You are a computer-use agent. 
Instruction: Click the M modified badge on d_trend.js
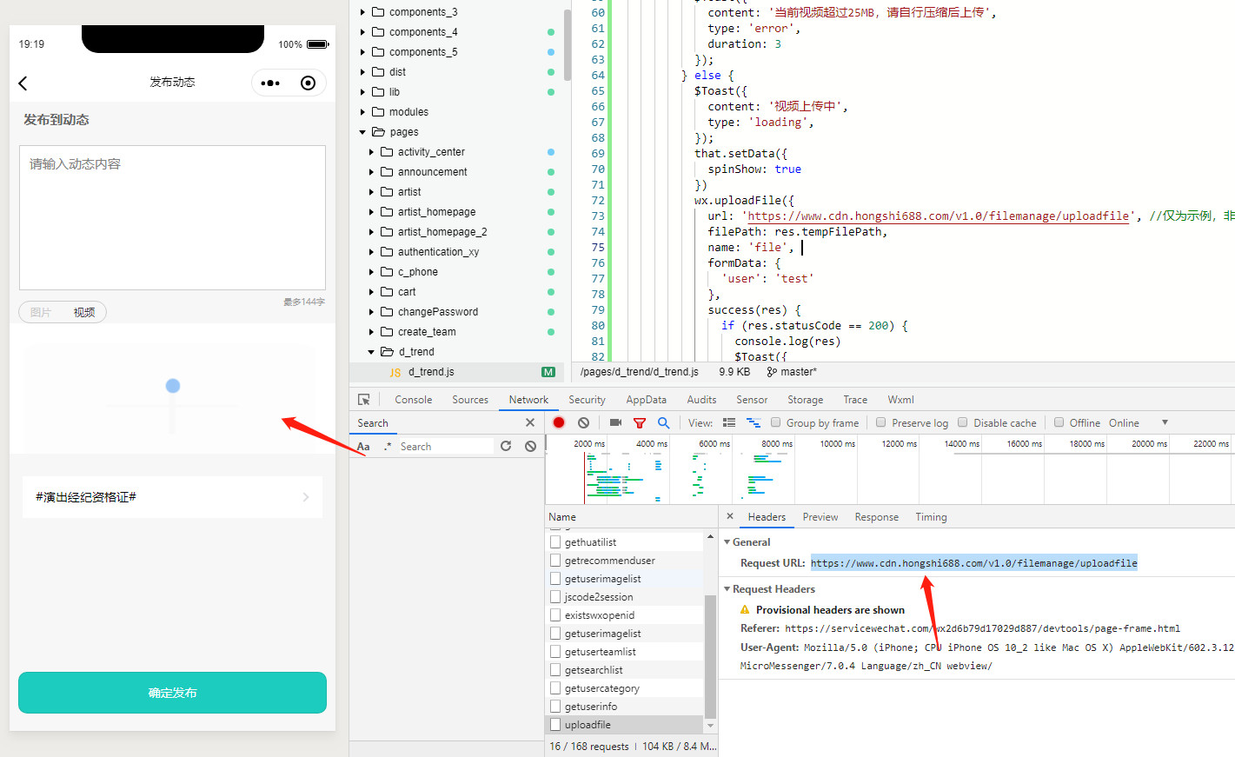tap(548, 372)
